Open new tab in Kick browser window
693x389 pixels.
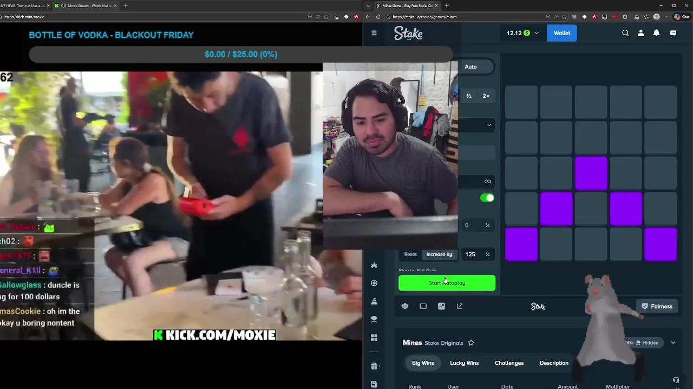click(125, 5)
